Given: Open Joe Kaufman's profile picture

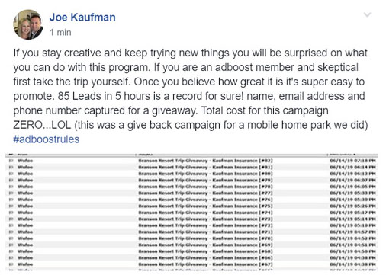Looking at the screenshot, I should (x=28, y=24).
